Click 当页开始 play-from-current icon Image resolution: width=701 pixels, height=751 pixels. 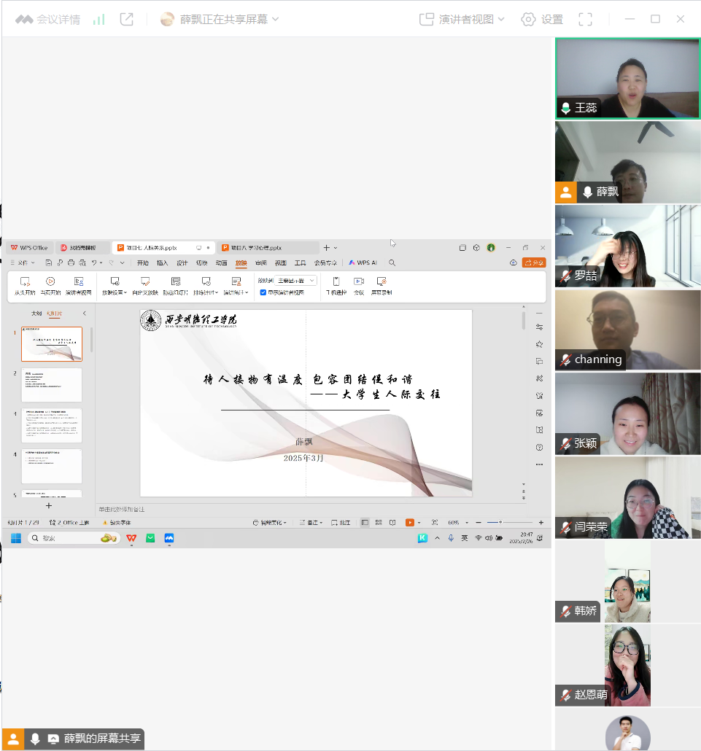[50, 281]
